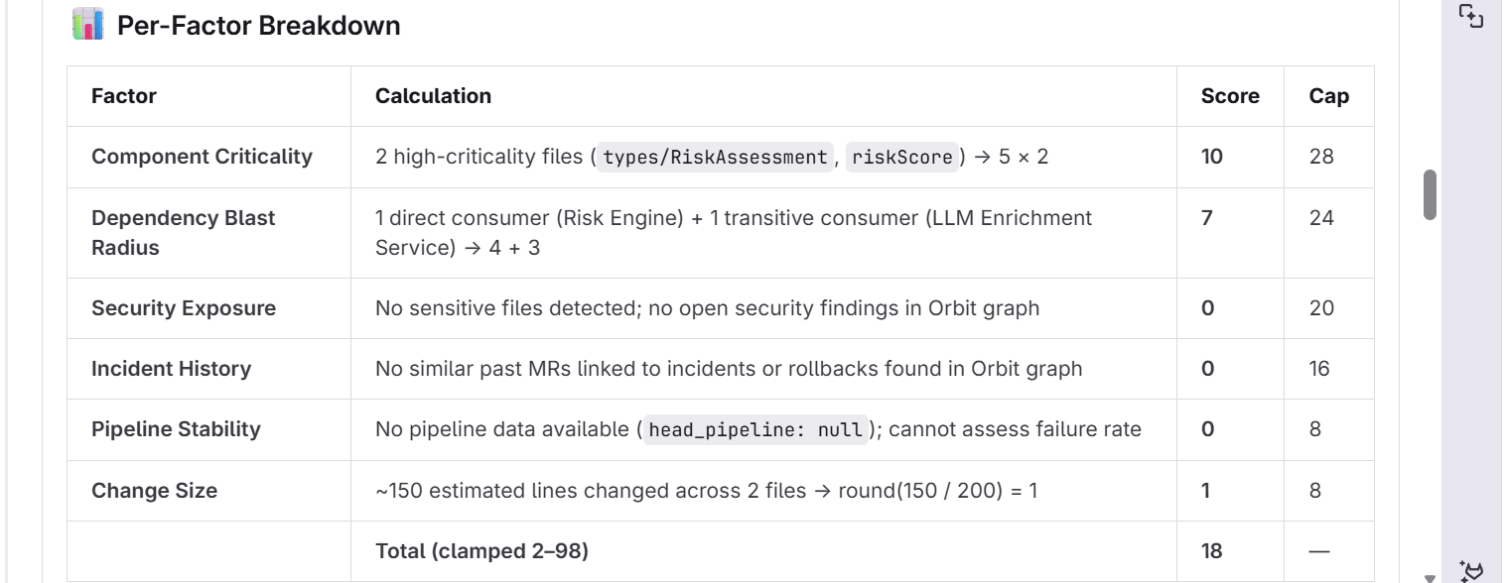Select the types/RiskAssessment code chip
The image size is (1505, 583).
click(715, 157)
